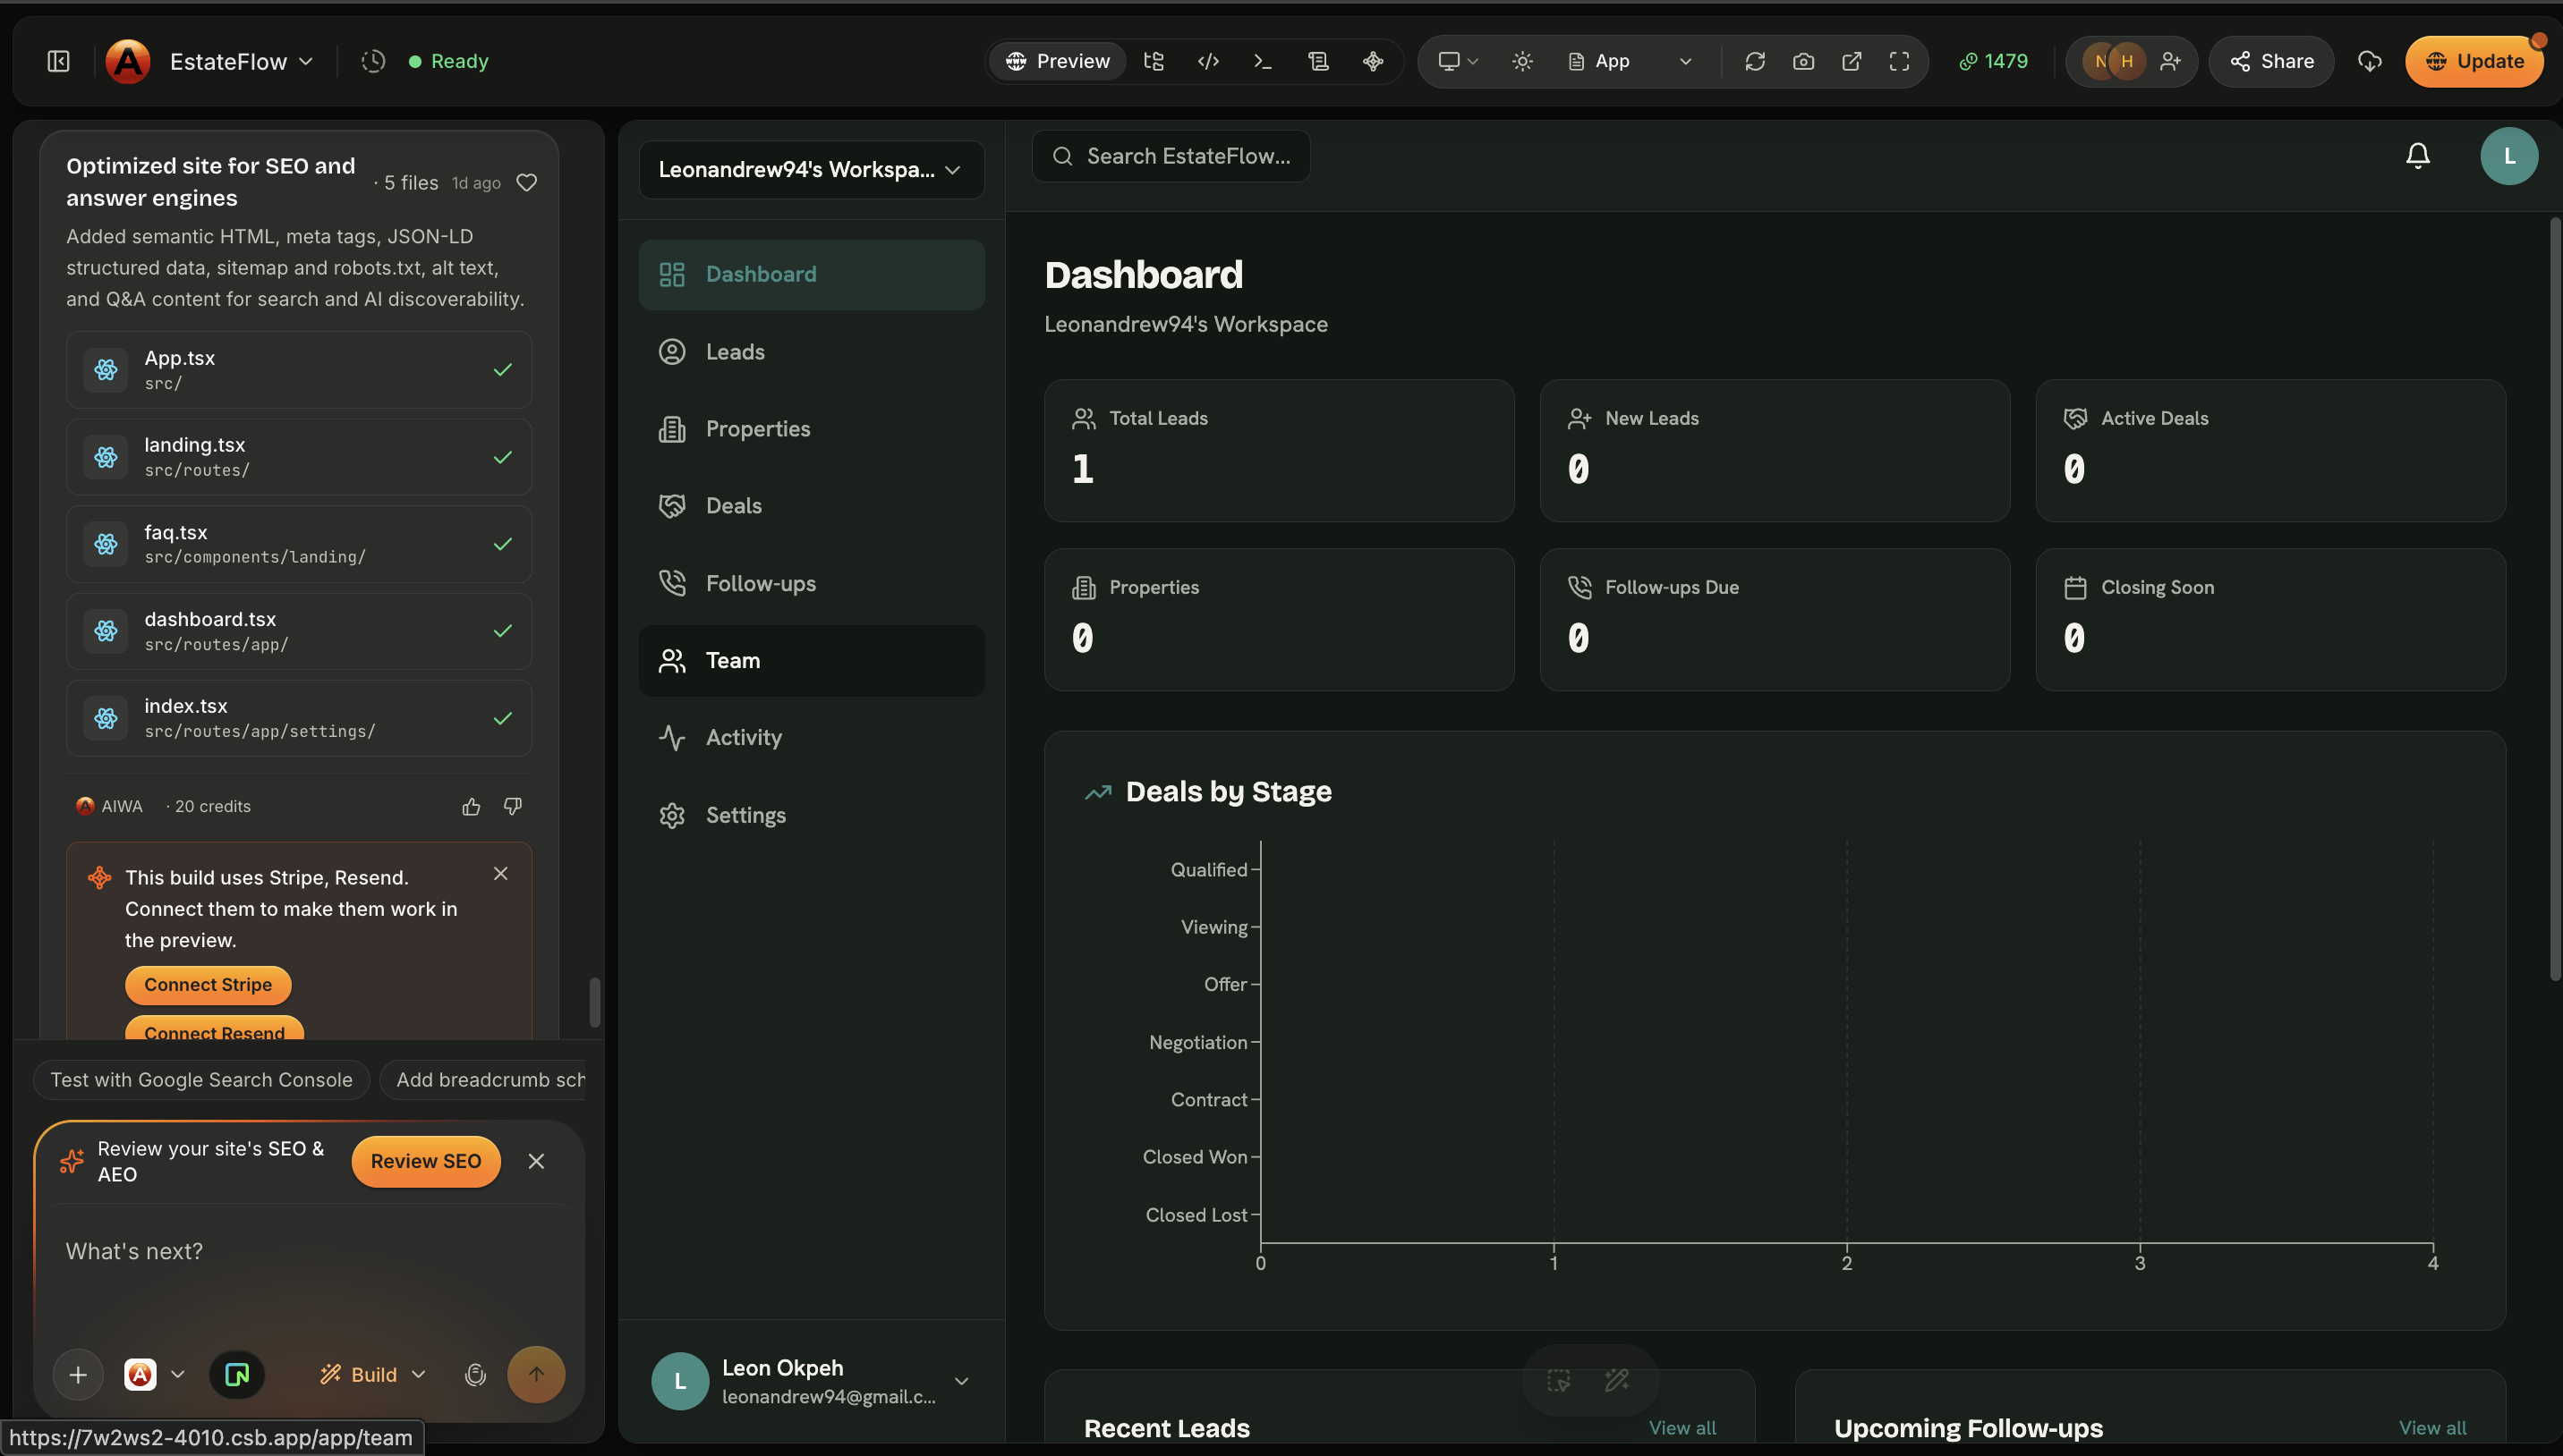Click the Review SEO button
The image size is (2563, 1456).
click(426, 1161)
